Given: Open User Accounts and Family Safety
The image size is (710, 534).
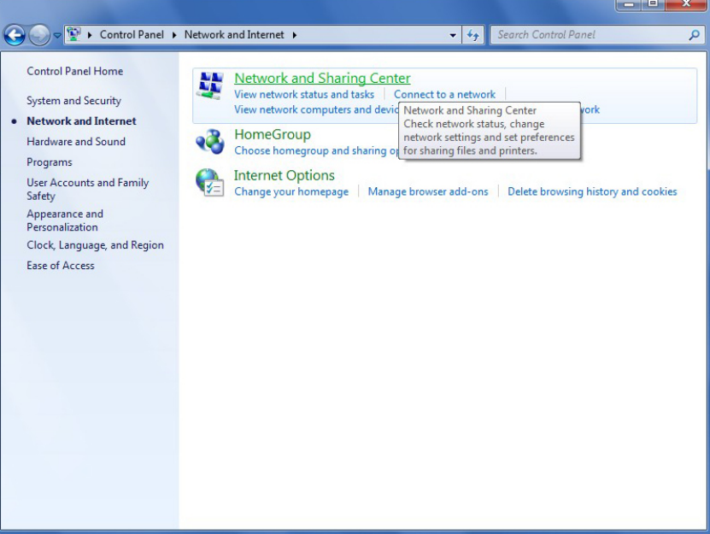Looking at the screenshot, I should [x=87, y=190].
